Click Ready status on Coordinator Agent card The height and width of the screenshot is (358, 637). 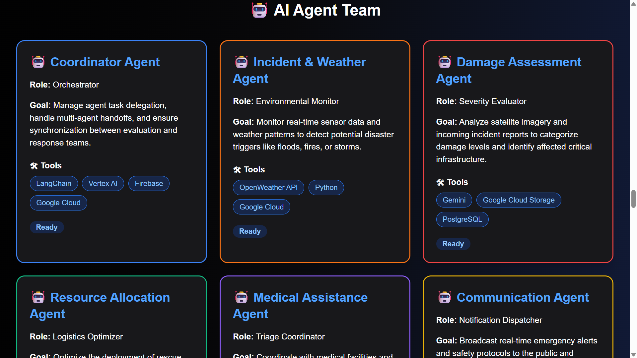pos(47,227)
